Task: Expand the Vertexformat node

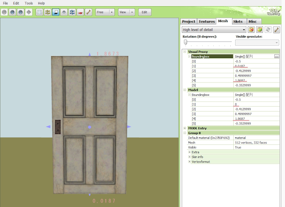Action: [189, 162]
